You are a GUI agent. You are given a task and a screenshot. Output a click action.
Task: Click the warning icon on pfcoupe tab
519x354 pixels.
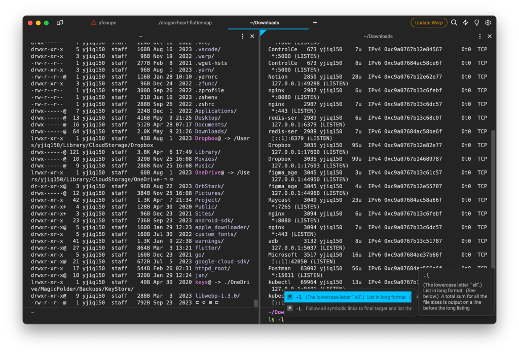(94, 22)
